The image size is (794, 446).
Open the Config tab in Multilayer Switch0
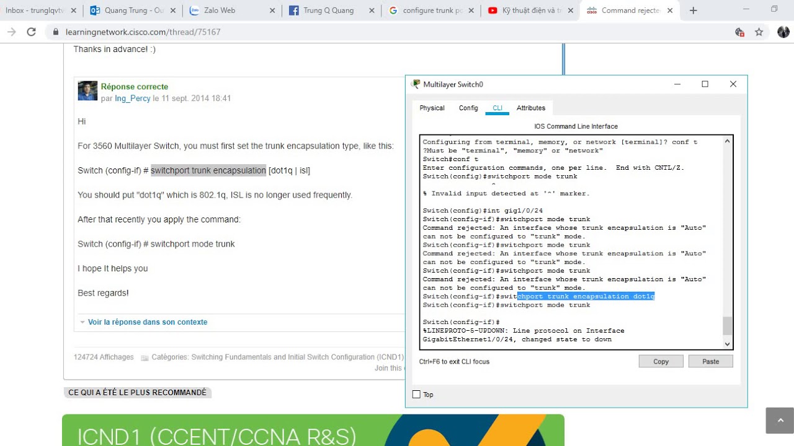click(468, 108)
